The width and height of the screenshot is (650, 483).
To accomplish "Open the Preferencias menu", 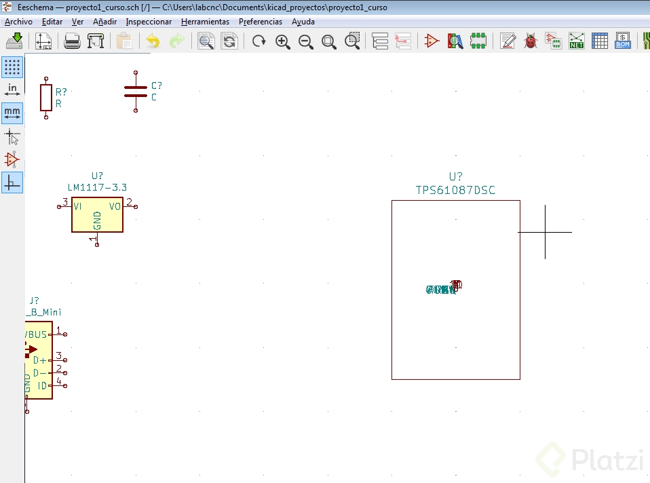I will point(261,22).
